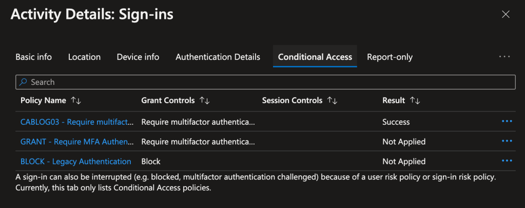Open more options for BLOCK Legacy Authentication row
The image size is (525, 208).
pos(507,161)
